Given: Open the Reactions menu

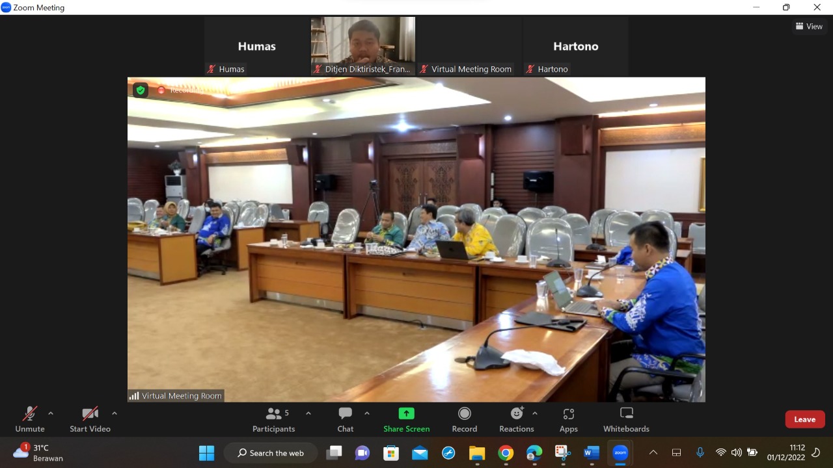Looking at the screenshot, I should click(x=516, y=419).
